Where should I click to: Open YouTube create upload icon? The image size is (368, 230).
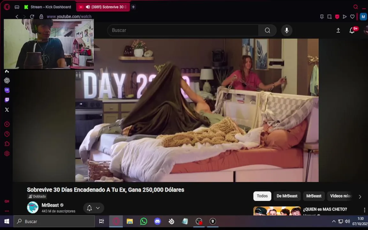pos(338,30)
